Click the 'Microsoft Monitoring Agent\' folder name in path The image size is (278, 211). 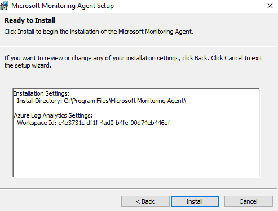tap(148, 101)
